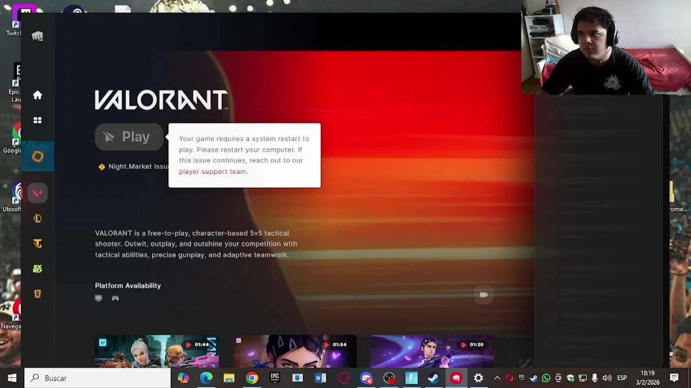691x388 pixels.
Task: Open Legends of Runeterra from sidebar
Action: pyautogui.click(x=37, y=294)
